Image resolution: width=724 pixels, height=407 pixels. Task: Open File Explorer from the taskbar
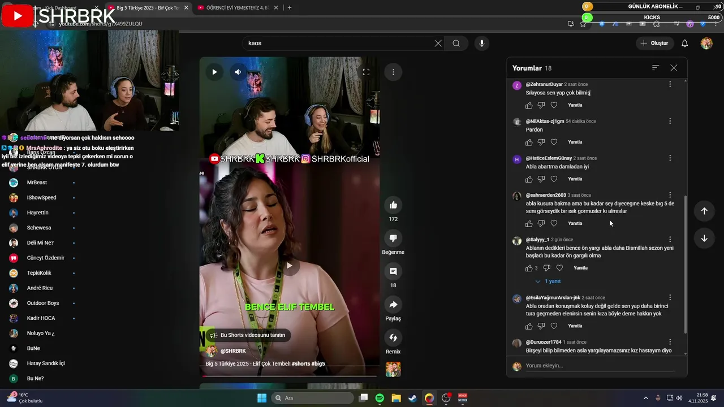(x=396, y=398)
